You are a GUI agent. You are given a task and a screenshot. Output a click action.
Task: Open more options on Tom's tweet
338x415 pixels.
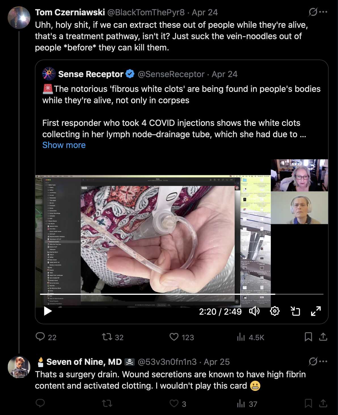[x=323, y=12]
